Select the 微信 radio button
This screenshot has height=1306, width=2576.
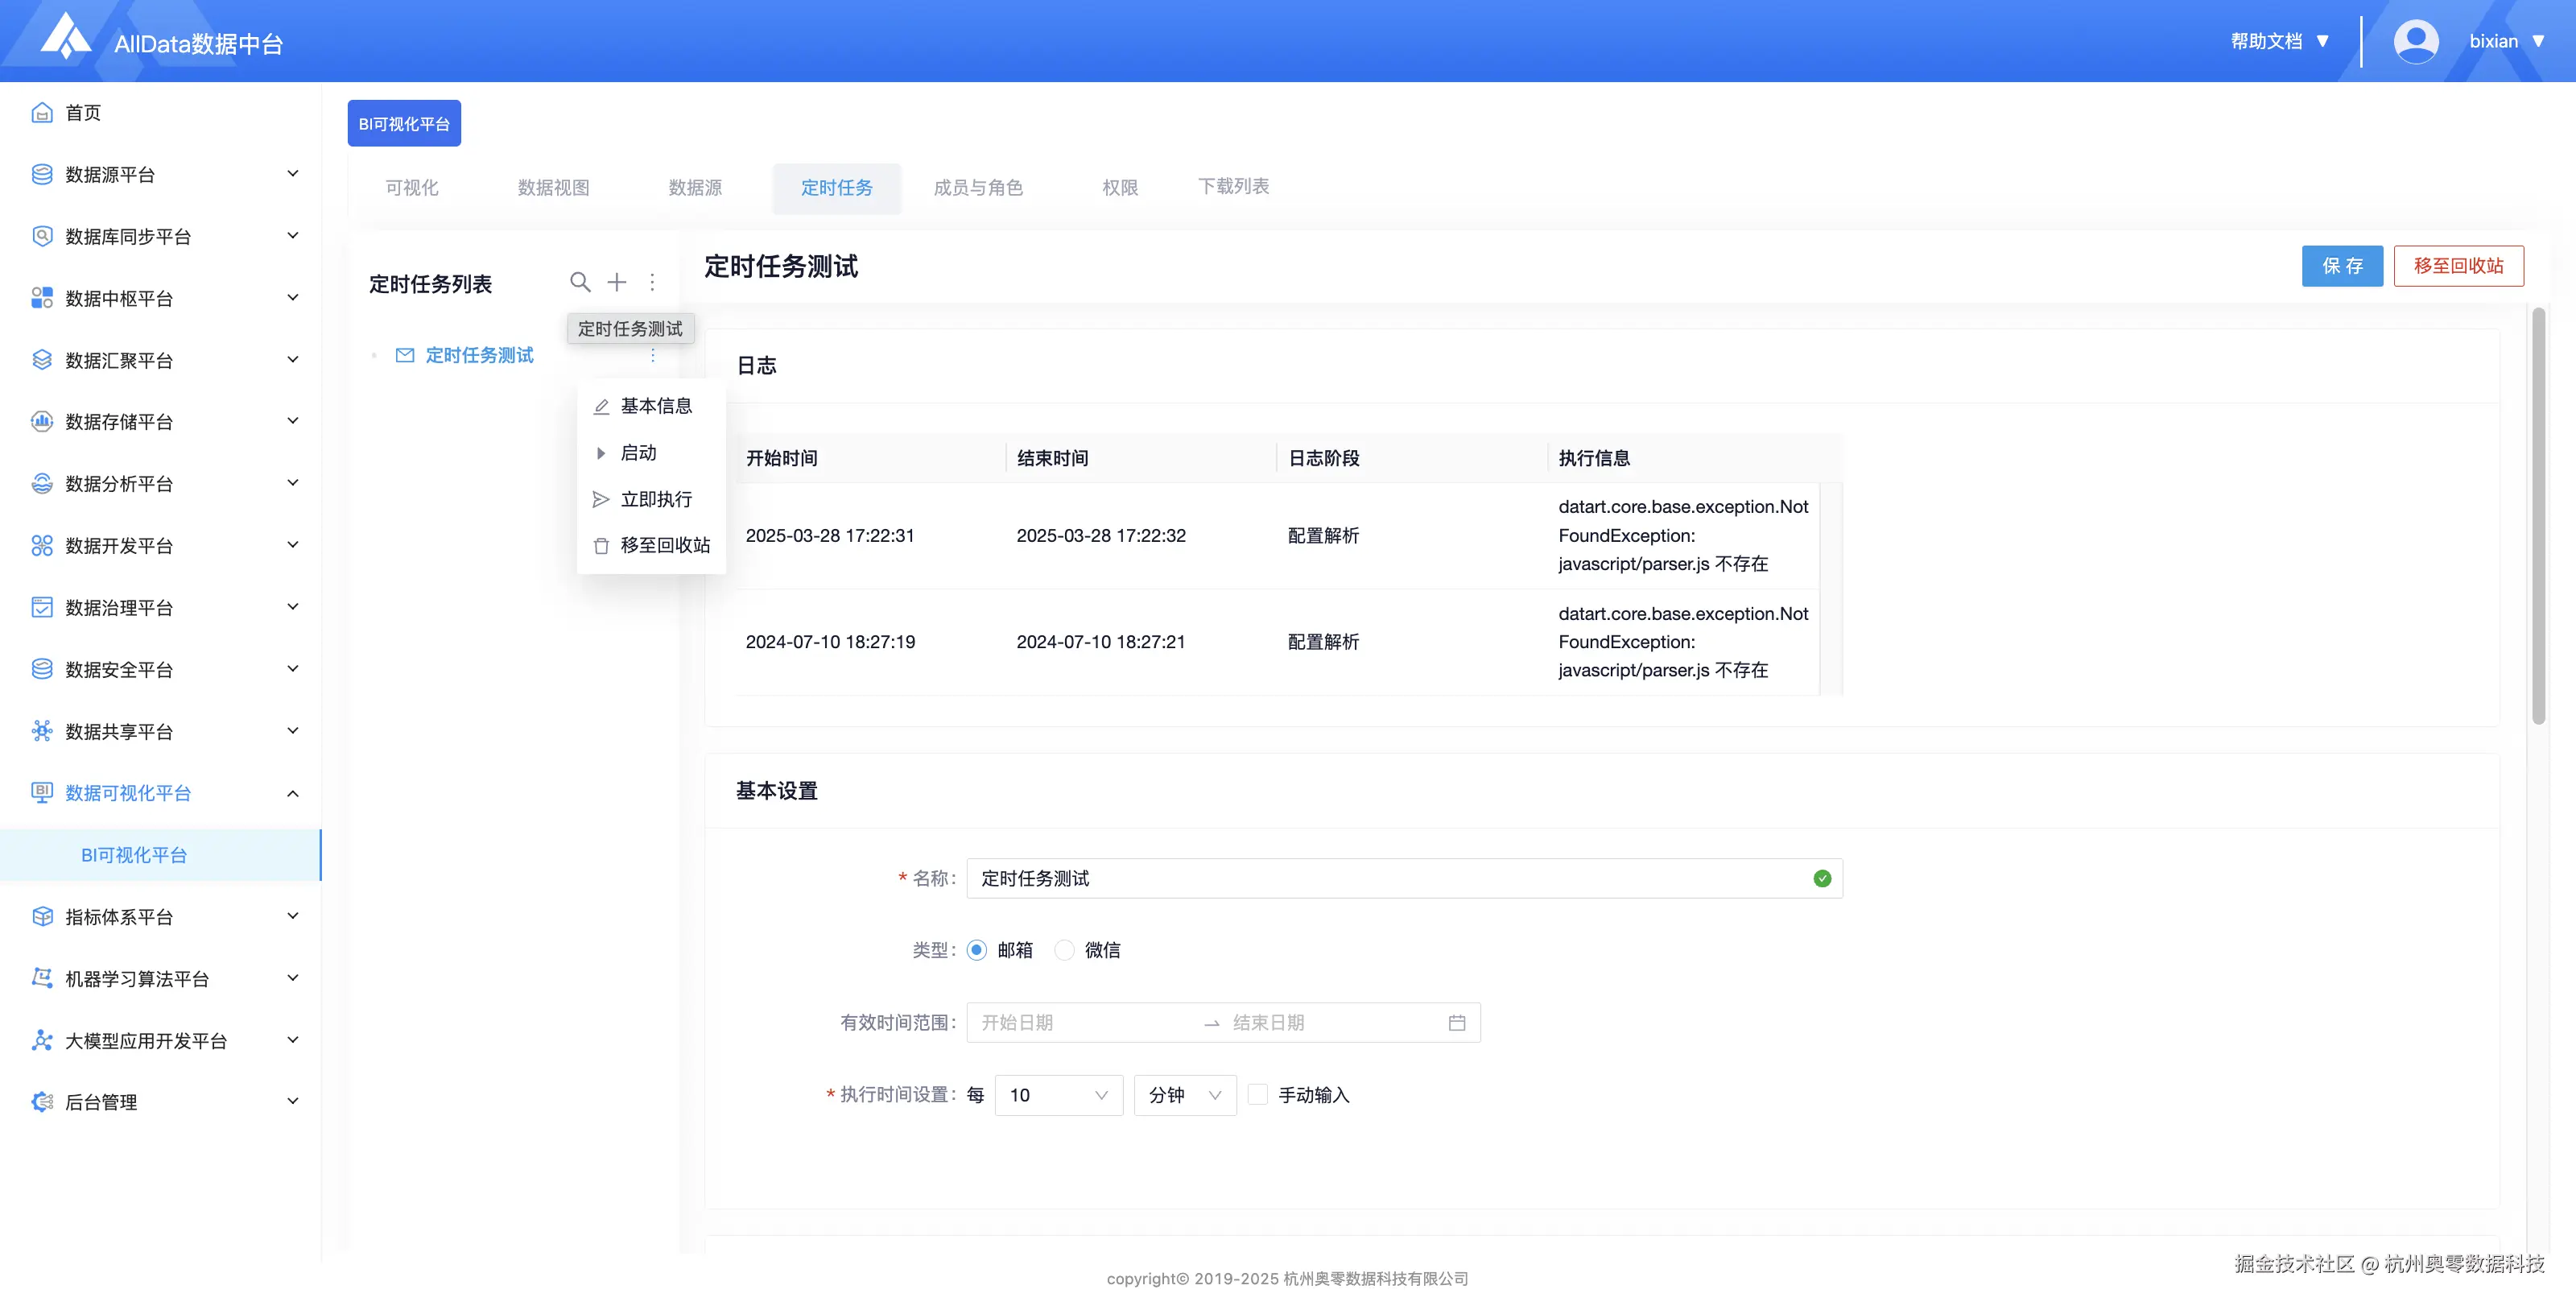(1065, 949)
